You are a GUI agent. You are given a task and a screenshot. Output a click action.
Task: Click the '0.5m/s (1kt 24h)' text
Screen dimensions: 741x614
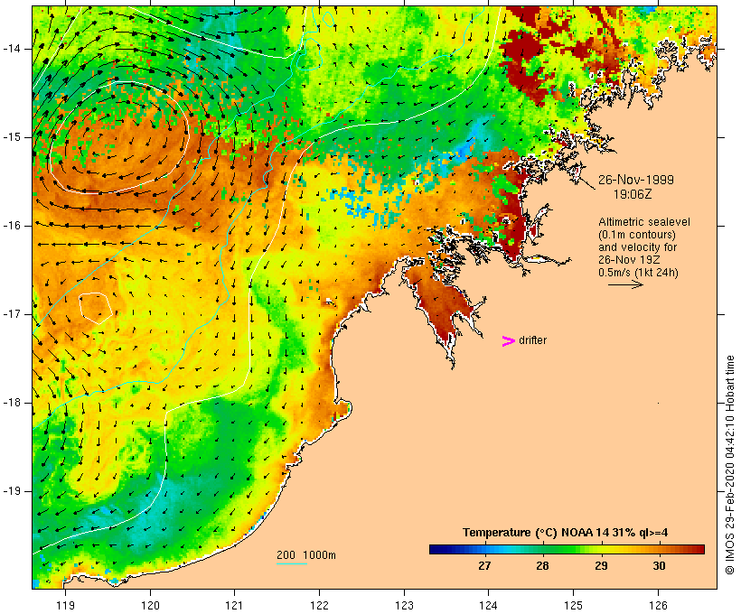pyautogui.click(x=638, y=273)
